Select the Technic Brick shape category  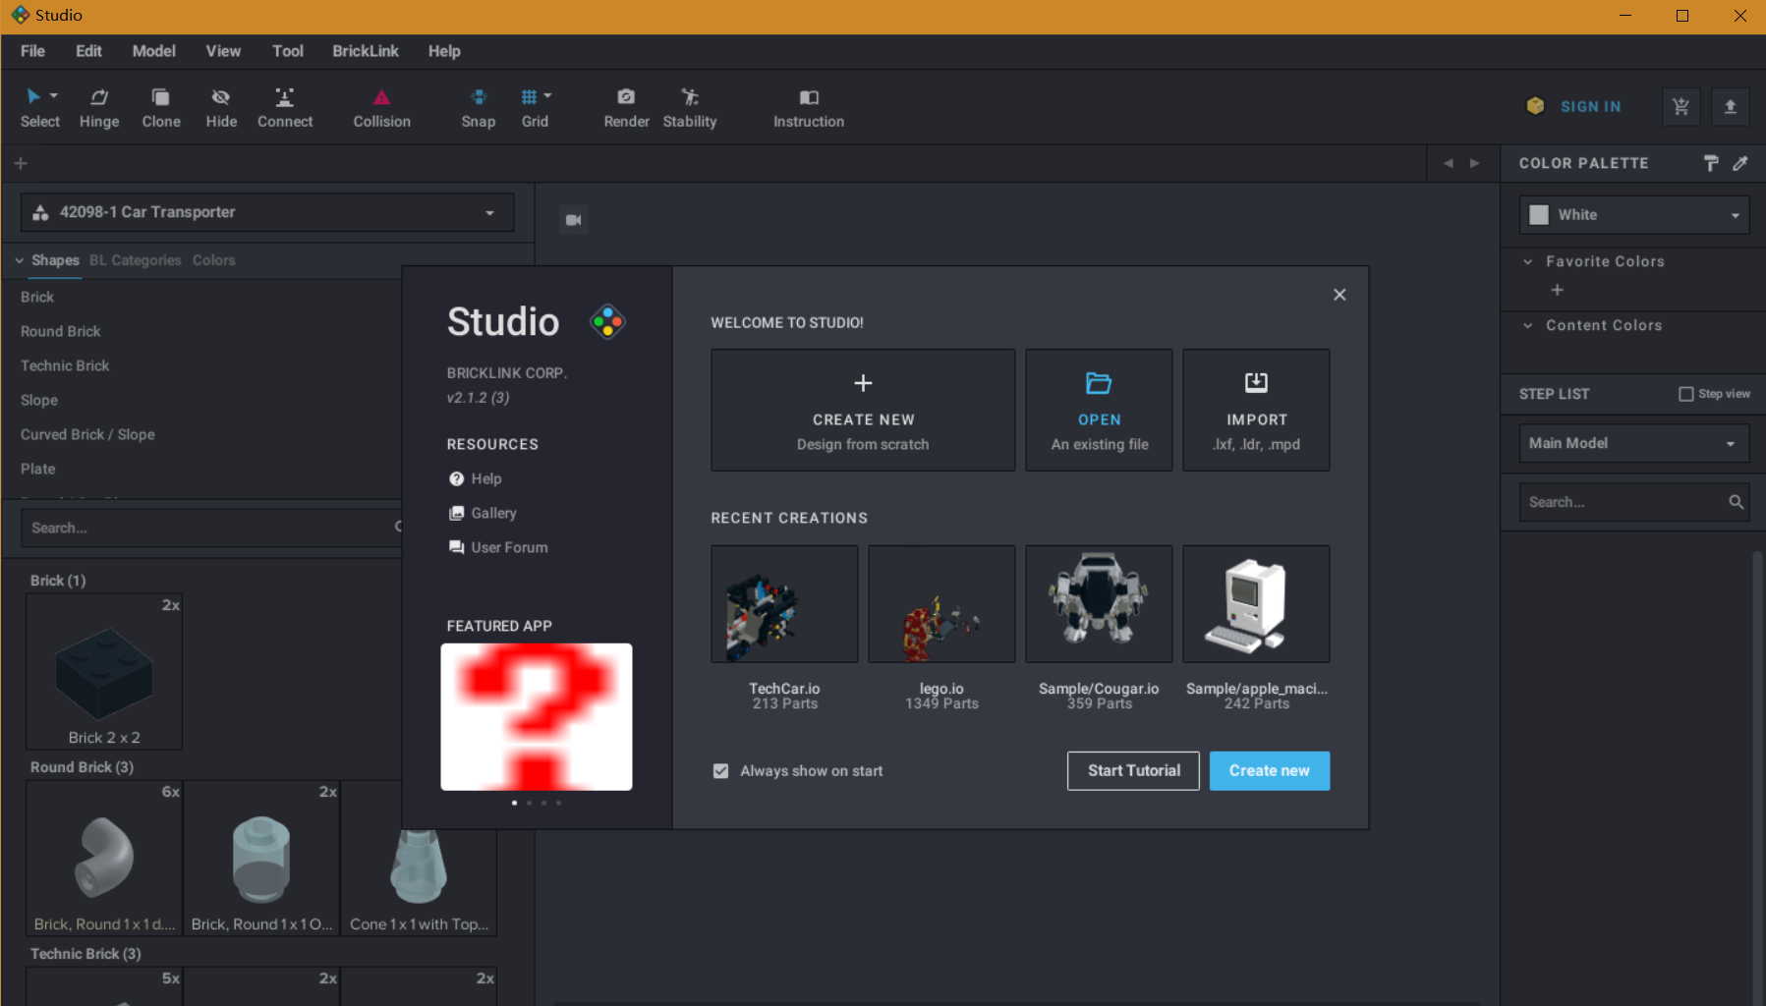[x=65, y=365]
